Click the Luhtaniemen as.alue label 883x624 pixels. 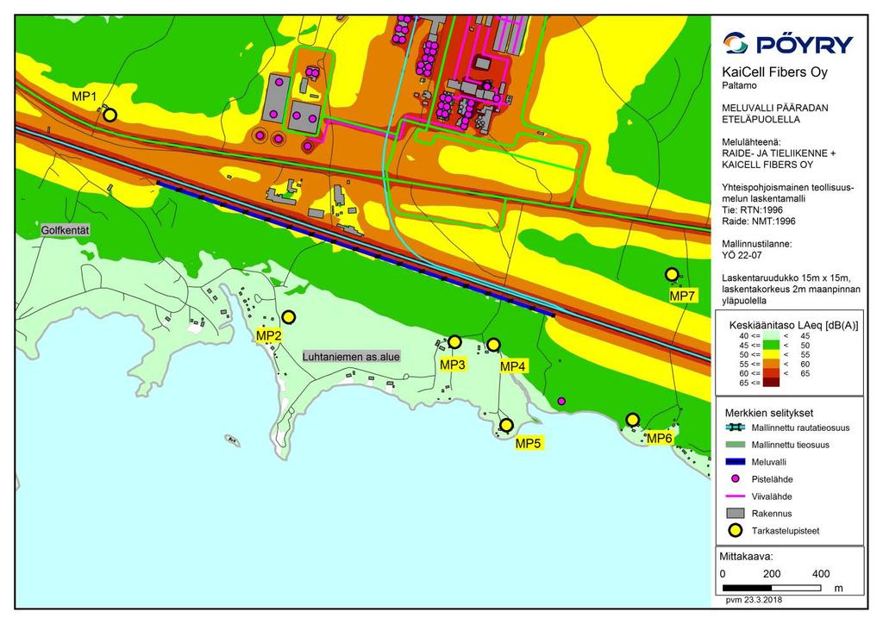[x=351, y=357]
